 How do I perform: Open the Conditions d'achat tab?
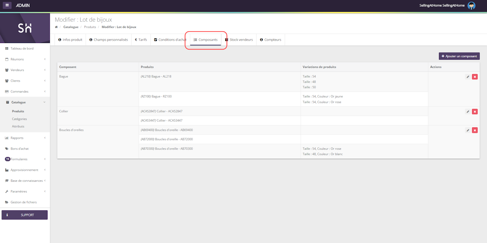pos(170,40)
